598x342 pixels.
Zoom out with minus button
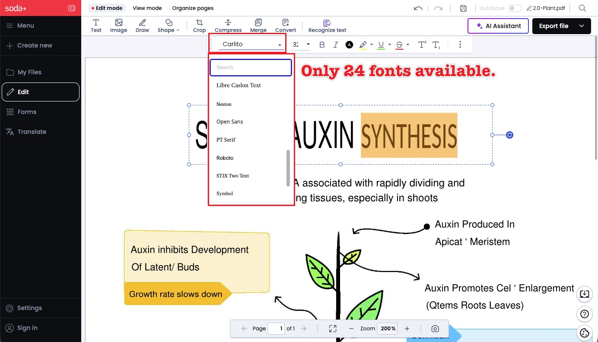point(351,329)
